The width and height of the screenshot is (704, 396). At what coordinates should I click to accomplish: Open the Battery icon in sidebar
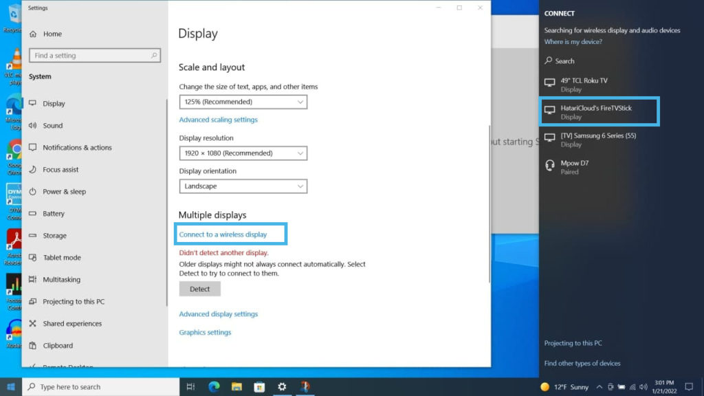[33, 213]
